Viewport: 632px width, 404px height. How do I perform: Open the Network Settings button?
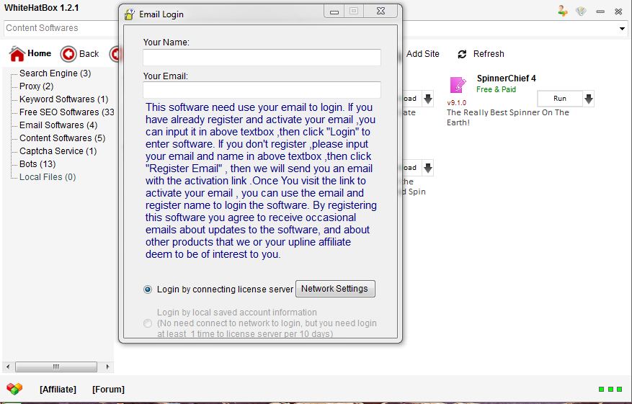[x=334, y=289]
